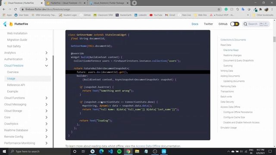Jump to Adding Documents section
276x155 pixels.
pos(230,76)
